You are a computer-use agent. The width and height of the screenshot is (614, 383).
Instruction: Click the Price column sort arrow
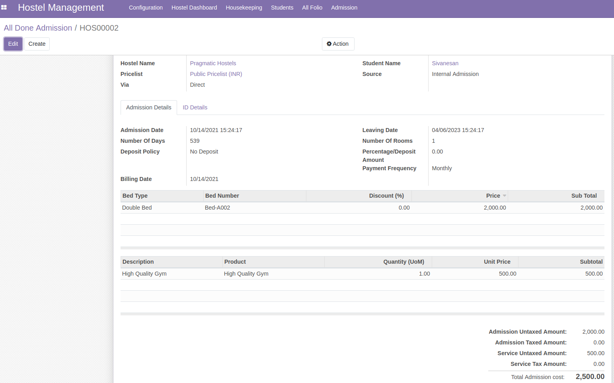(505, 196)
